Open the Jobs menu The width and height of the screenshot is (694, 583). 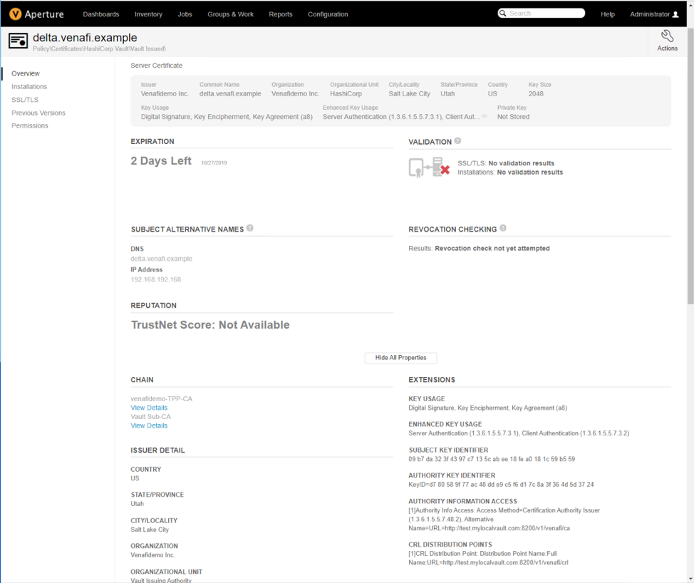click(185, 14)
